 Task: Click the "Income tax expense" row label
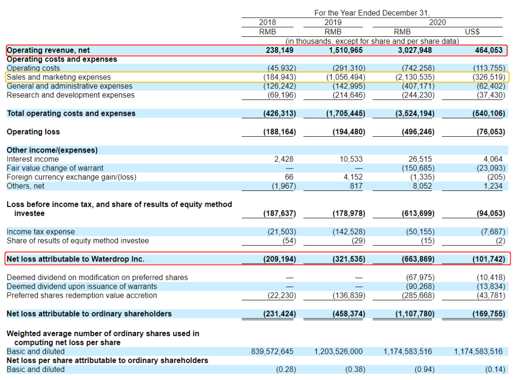point(40,232)
